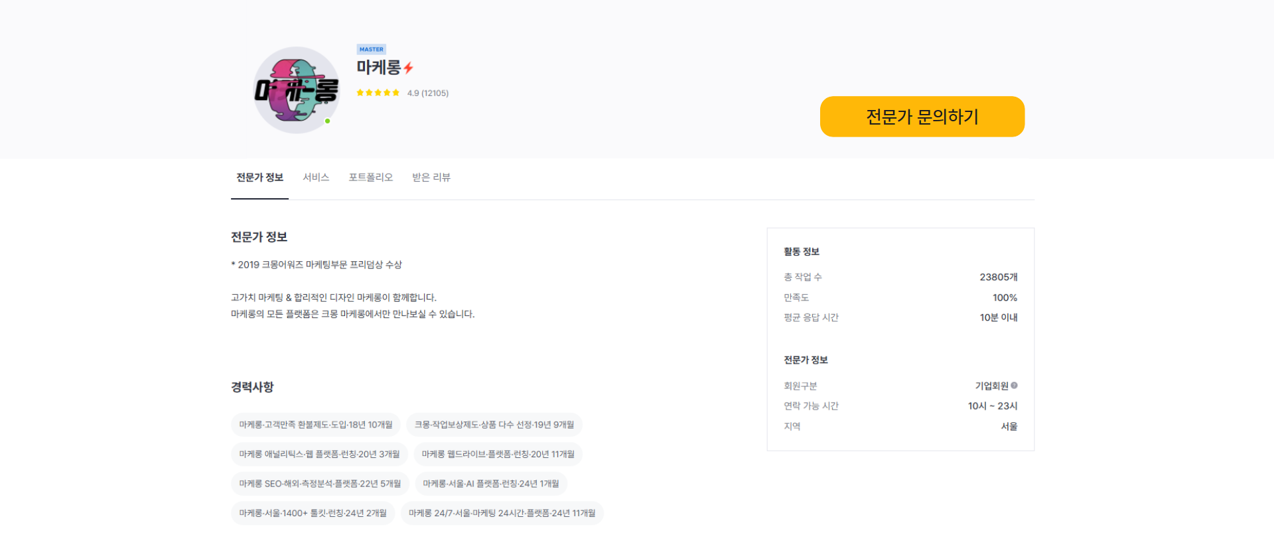The image size is (1274, 556).
Task: Click the 4.9 (12105) rating count
Action: pos(428,93)
